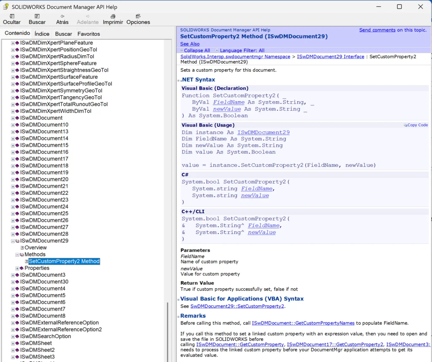Image resolution: width=432 pixels, height=362 pixels.
Task: Maximize the API Help window
Action: click(399, 7)
